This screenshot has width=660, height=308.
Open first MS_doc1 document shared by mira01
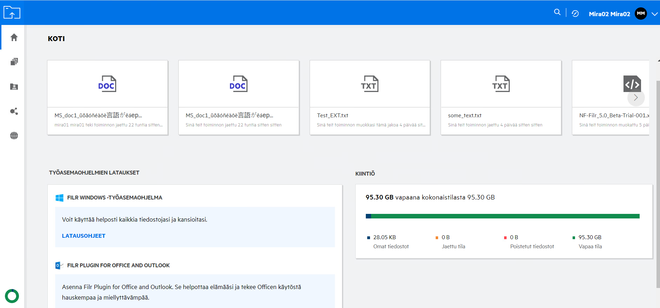point(107,97)
